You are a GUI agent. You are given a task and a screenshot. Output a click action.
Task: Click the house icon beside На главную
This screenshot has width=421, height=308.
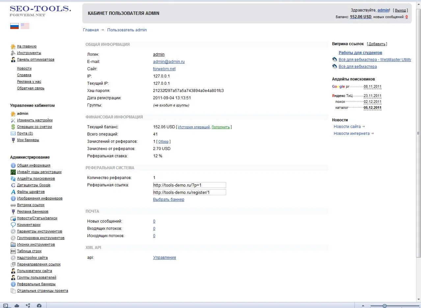[13, 46]
